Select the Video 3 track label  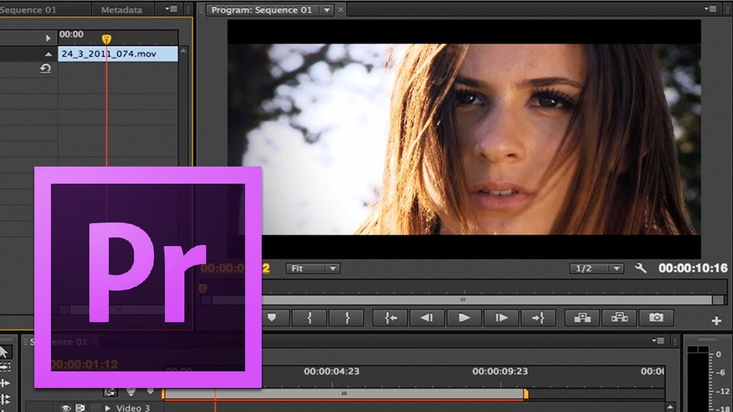coord(133,408)
